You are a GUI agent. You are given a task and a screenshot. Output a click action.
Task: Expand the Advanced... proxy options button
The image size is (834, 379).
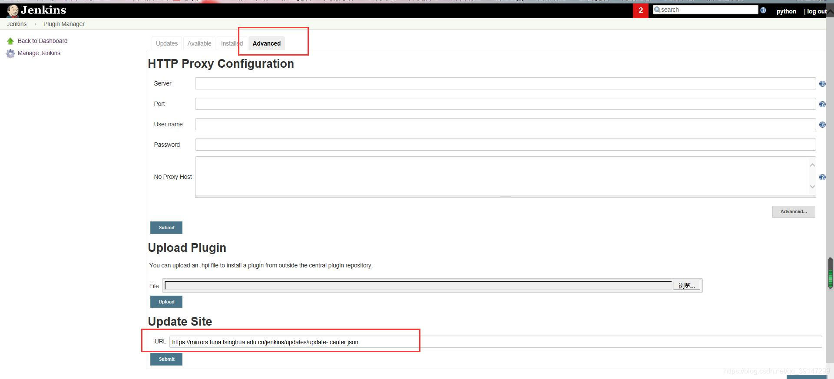click(x=793, y=212)
